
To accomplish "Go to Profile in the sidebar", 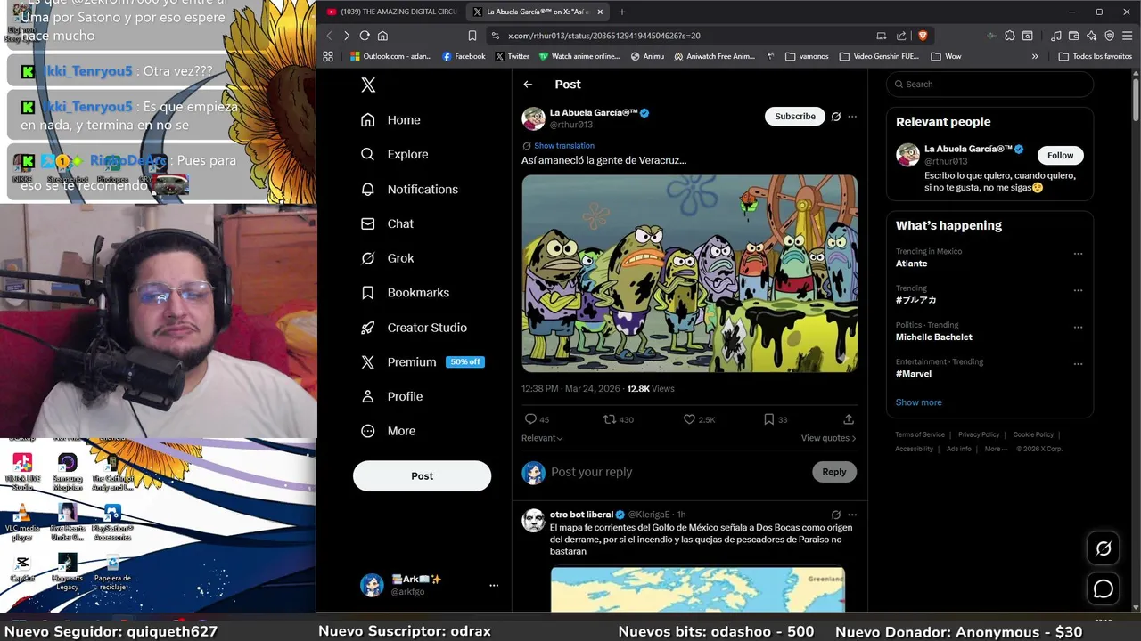I will click(391, 396).
